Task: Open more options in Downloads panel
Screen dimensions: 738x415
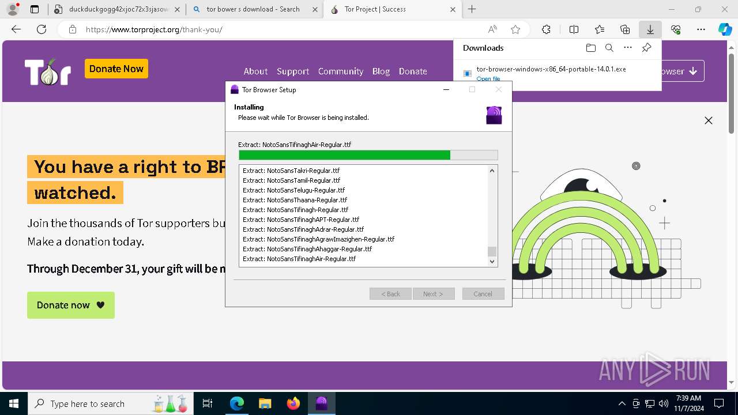Action: coord(628,48)
